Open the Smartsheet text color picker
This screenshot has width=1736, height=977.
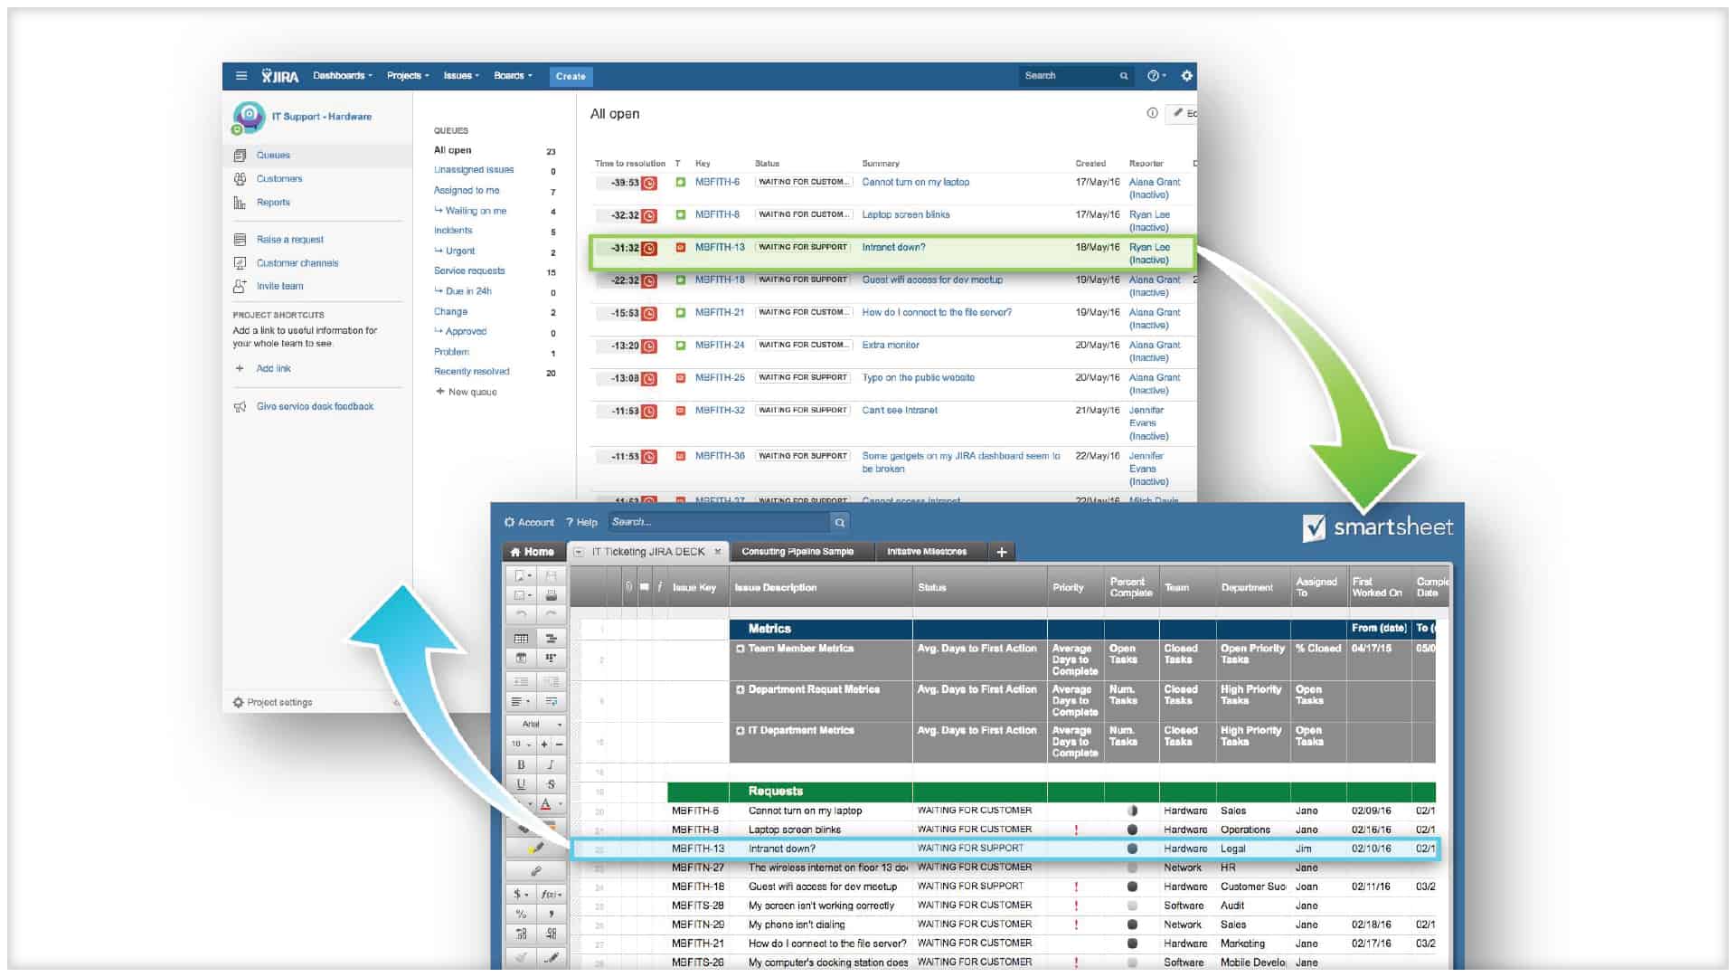[x=551, y=803]
